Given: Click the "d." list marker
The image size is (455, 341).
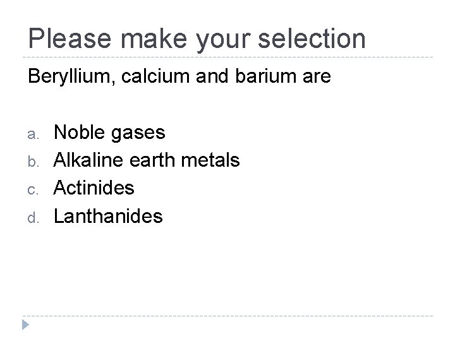Looking at the screenshot, I should click(33, 217).
